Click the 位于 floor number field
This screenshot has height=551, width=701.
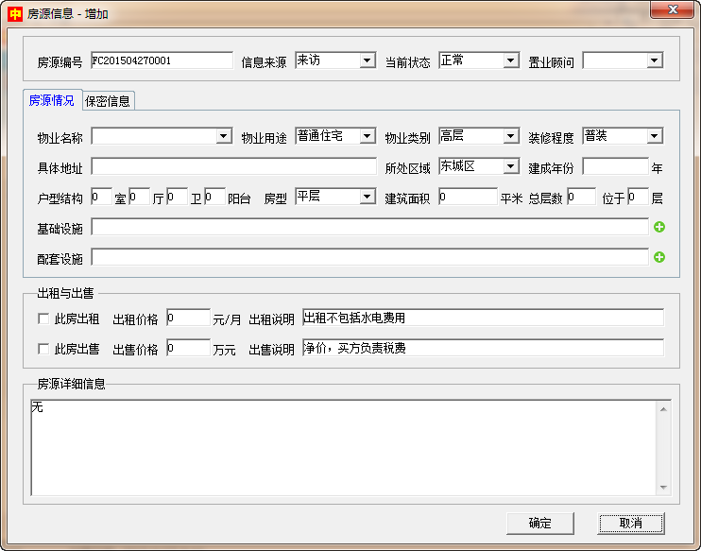pyautogui.click(x=638, y=197)
